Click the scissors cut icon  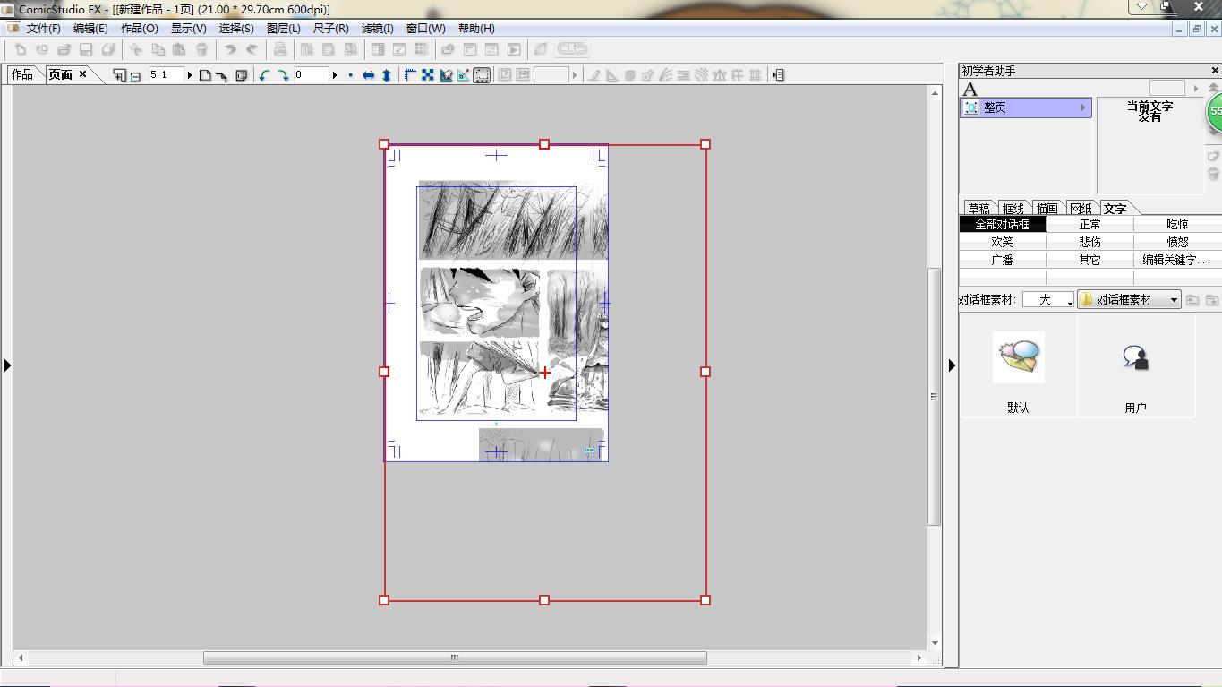pyautogui.click(x=136, y=49)
